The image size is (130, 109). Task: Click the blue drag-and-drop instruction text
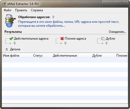(69, 24)
